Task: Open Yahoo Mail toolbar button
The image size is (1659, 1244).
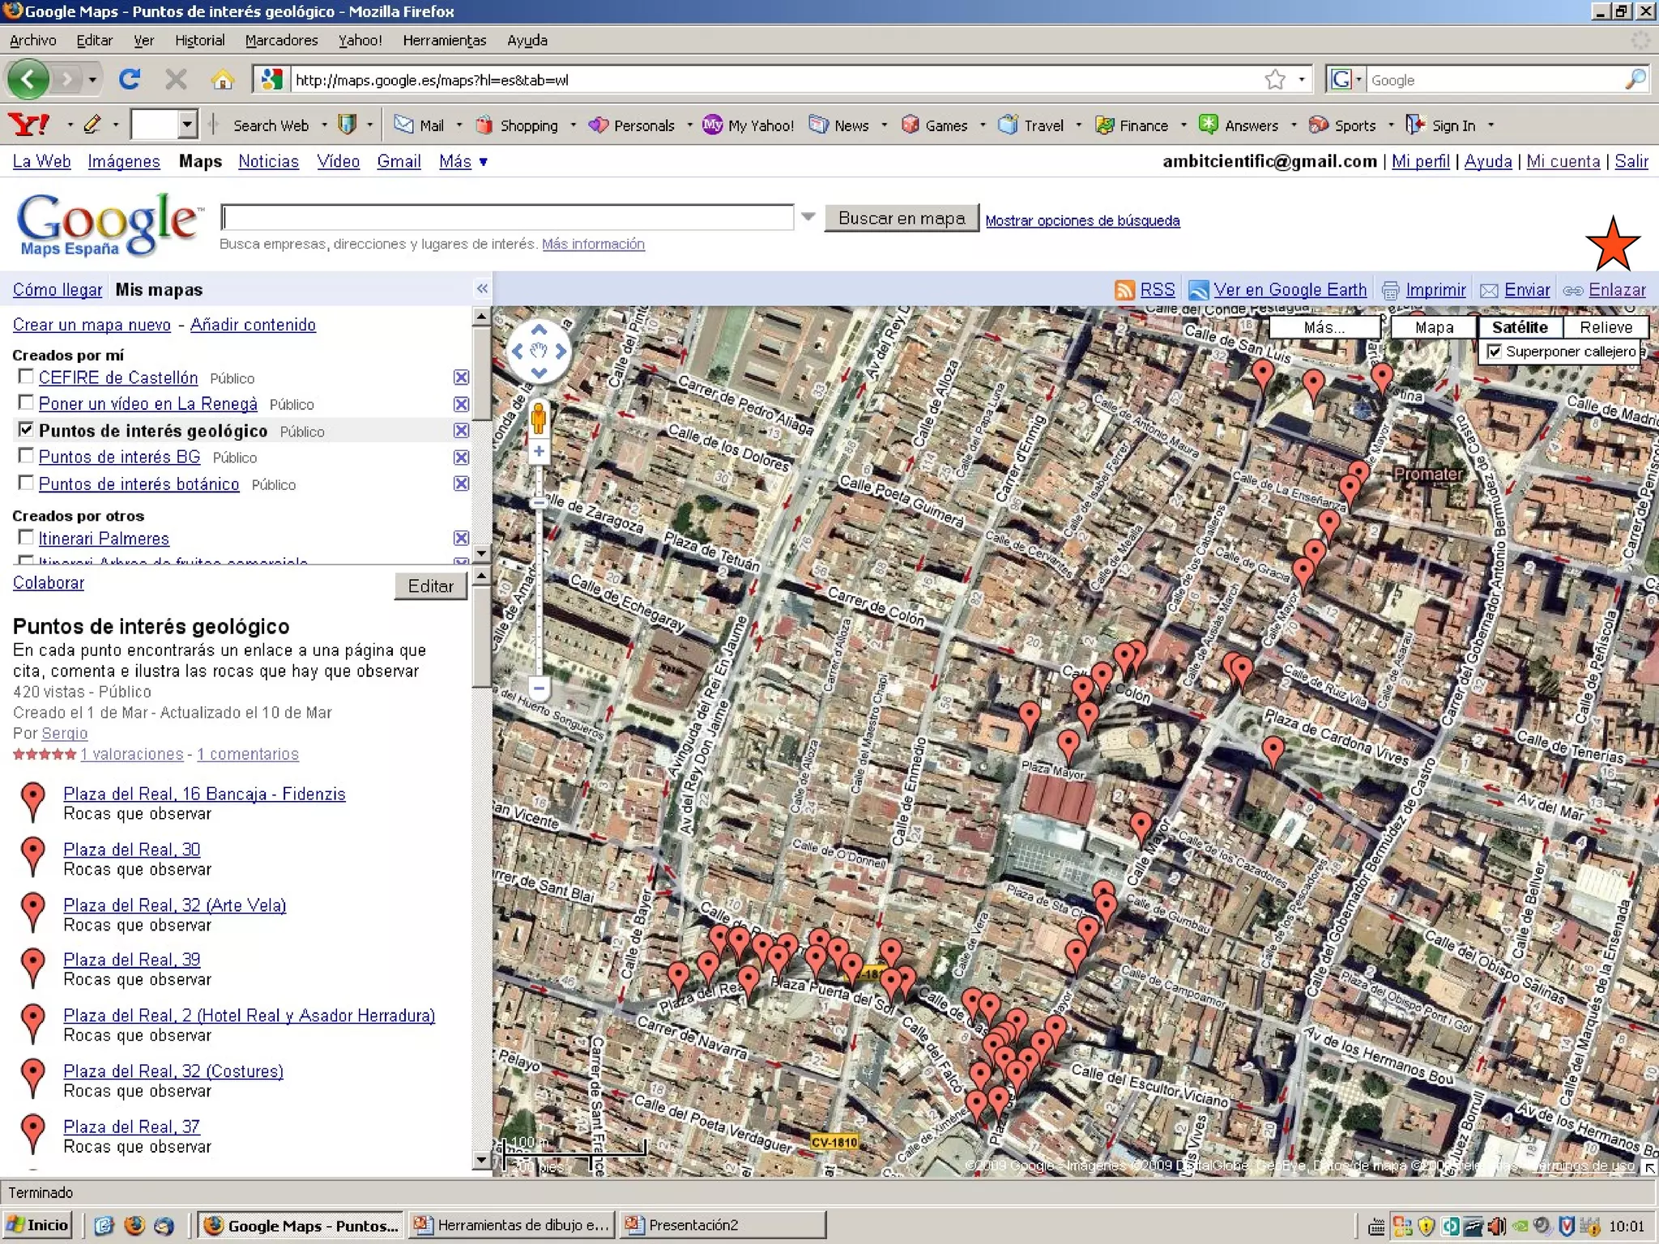Action: [419, 125]
